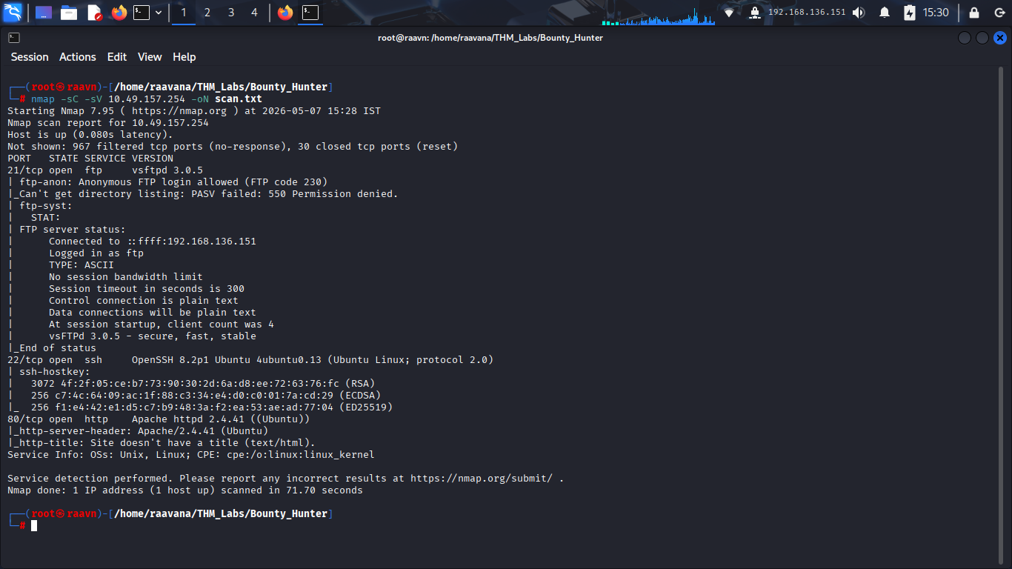1012x569 pixels.
Task: Switch to workspace 4
Action: click(255, 13)
